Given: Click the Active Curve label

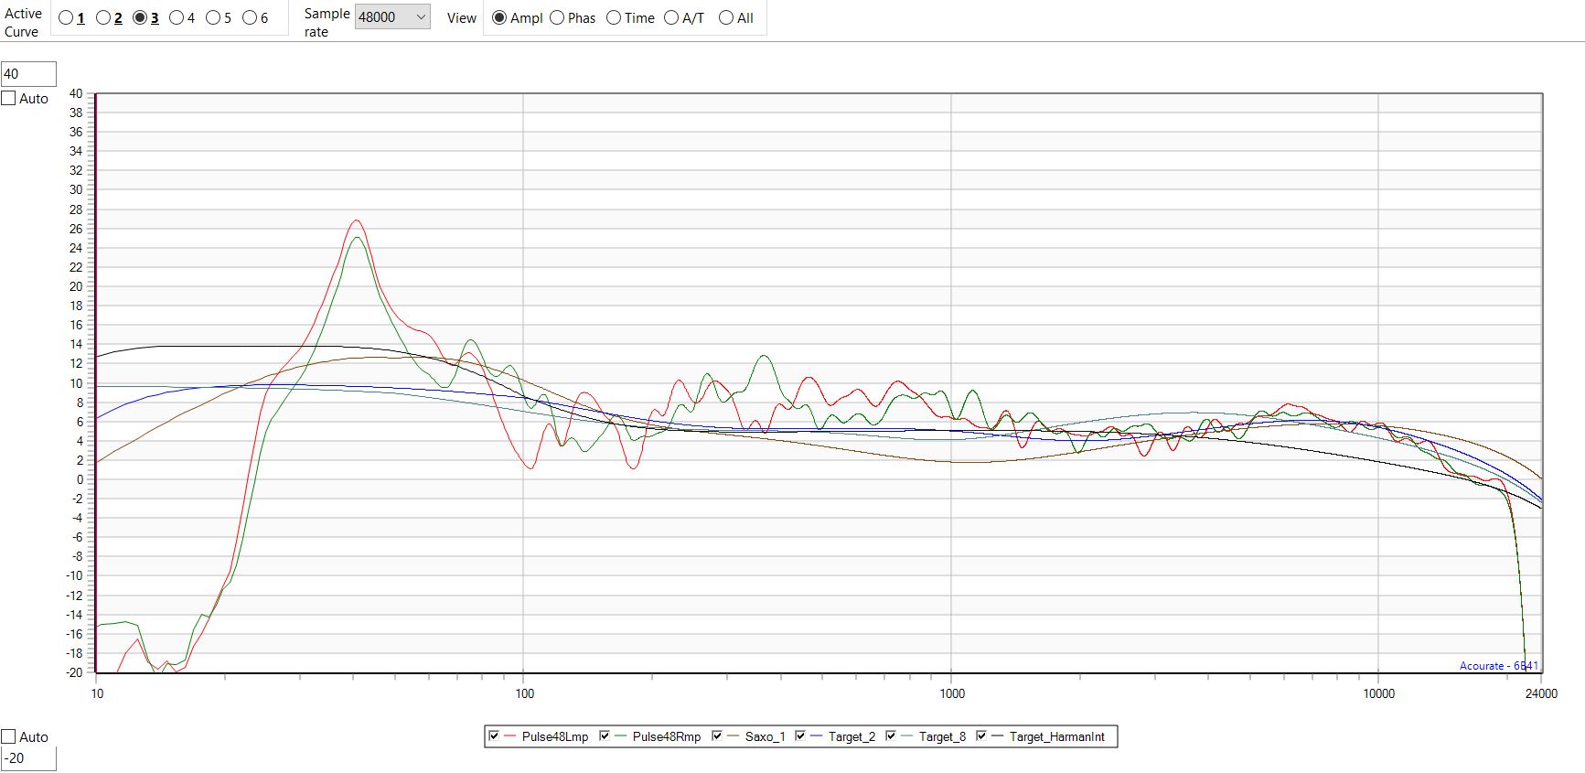Looking at the screenshot, I should 23,23.
